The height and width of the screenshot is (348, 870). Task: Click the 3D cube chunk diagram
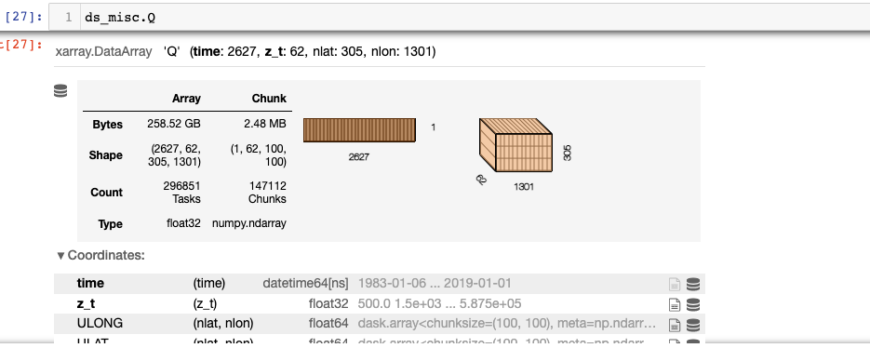515,145
